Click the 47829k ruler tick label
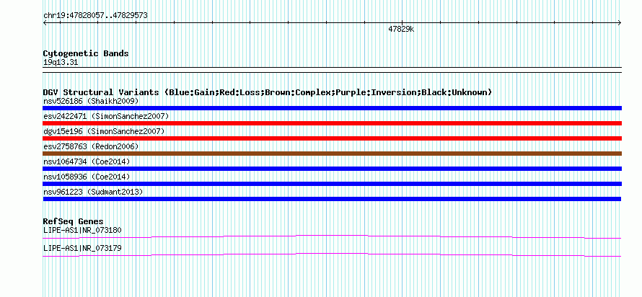642x297 pixels. point(401,29)
